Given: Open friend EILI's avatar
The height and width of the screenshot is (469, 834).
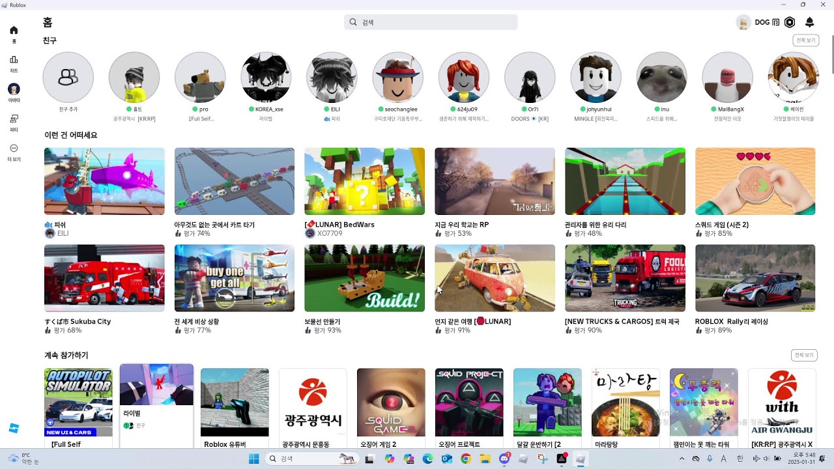Looking at the screenshot, I should tap(332, 78).
